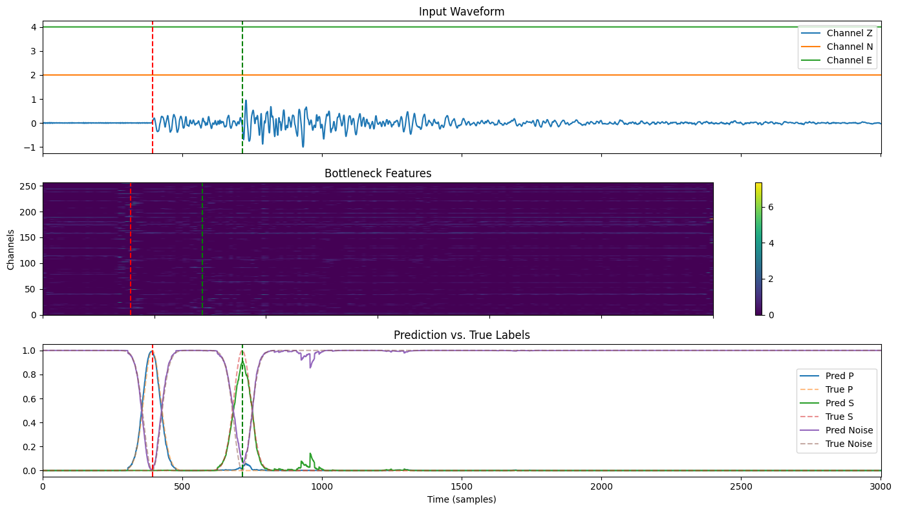Viewport: 898px width, 511px height.
Task: Click the red dashed P marker in waveform
Action: click(x=153, y=87)
